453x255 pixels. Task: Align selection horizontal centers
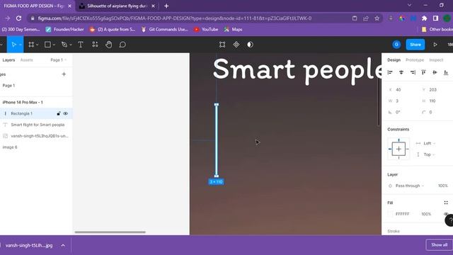(401, 72)
